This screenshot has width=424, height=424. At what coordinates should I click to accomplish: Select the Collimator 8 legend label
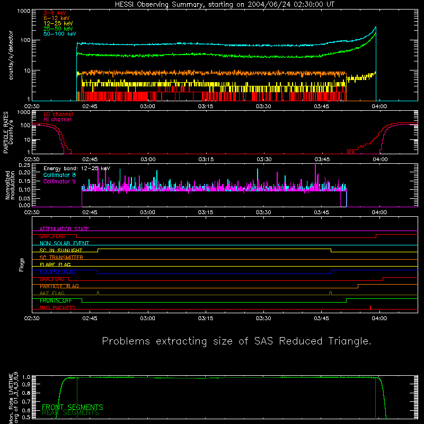59,175
